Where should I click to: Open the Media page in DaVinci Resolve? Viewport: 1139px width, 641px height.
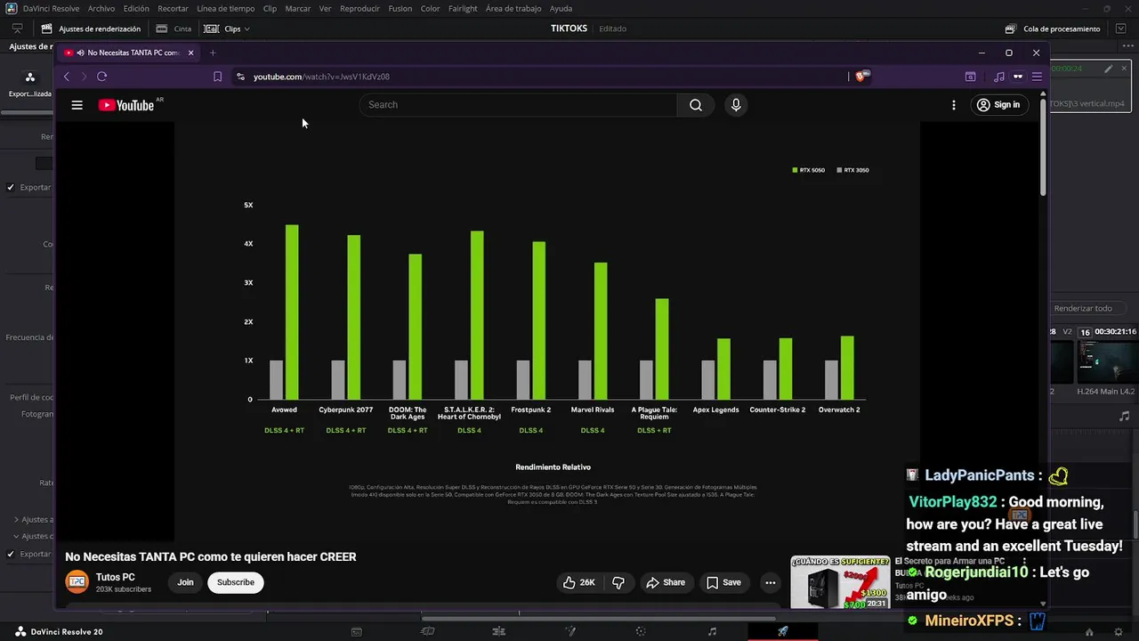(x=356, y=631)
